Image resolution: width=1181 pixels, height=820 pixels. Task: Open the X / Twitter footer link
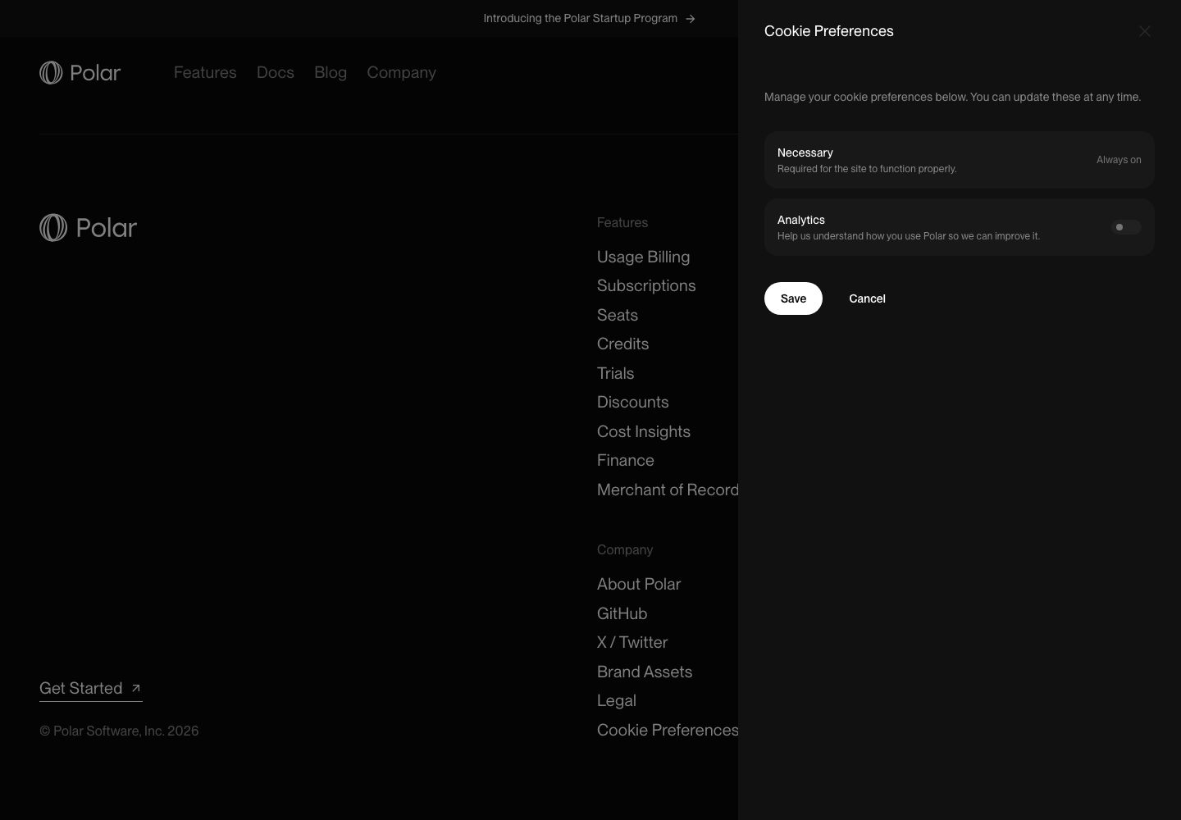point(632,643)
